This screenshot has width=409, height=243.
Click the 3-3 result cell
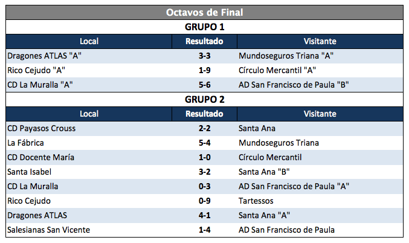click(x=204, y=56)
